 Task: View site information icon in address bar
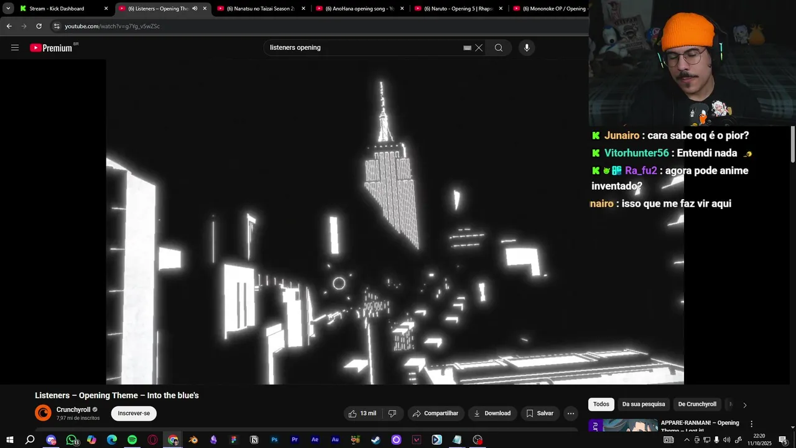coord(57,26)
